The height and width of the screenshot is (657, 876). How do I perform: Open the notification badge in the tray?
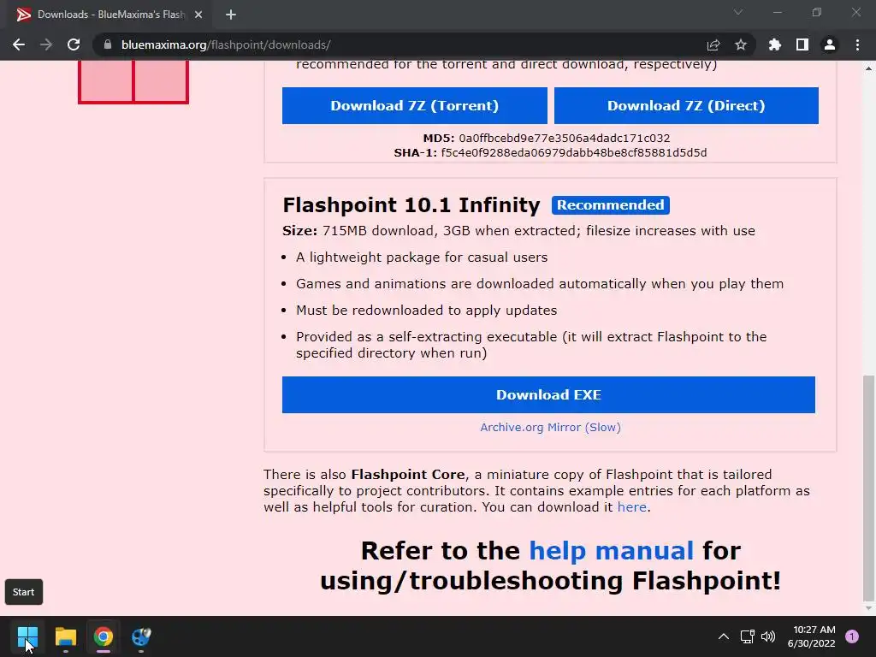click(x=852, y=636)
